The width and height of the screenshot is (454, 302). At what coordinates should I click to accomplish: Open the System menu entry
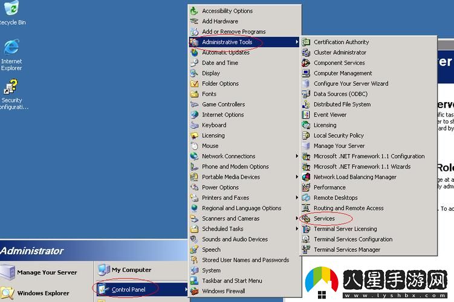point(244,271)
